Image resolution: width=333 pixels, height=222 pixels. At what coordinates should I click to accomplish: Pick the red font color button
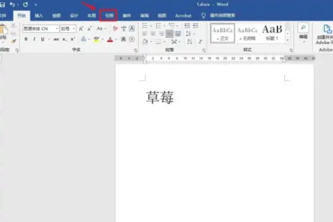[x=109, y=39]
